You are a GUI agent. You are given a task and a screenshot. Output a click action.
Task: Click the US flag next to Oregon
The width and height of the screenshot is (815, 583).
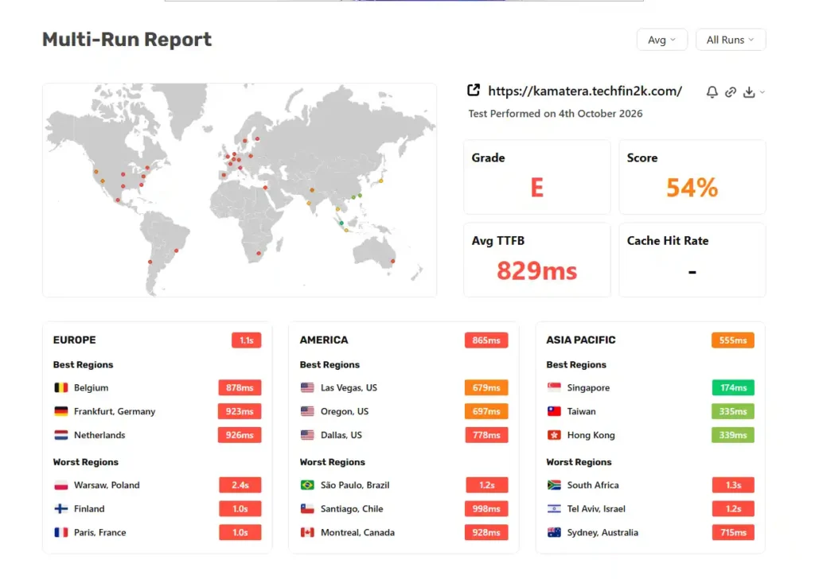pos(307,411)
